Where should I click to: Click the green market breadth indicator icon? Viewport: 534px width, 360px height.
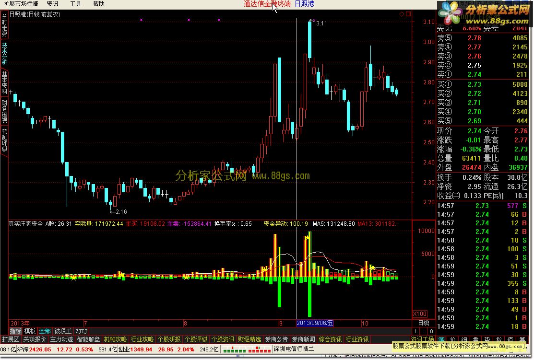[234, 349]
